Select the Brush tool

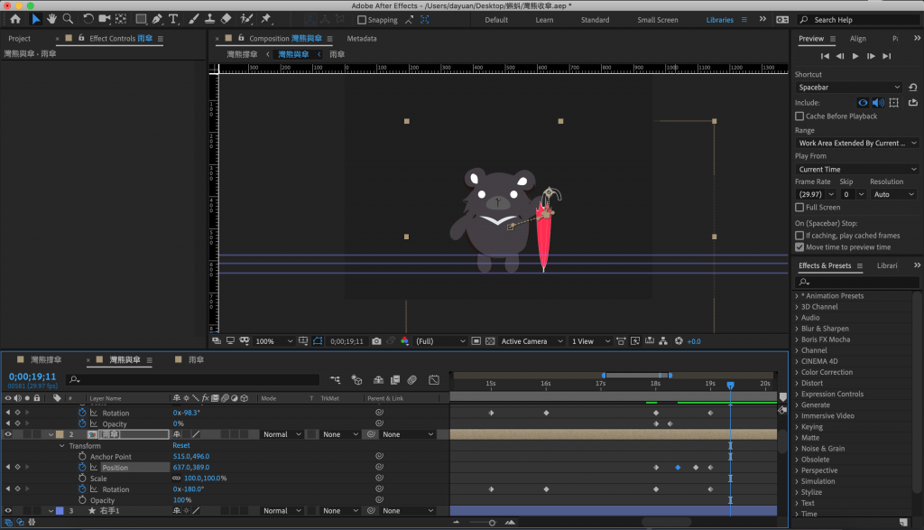[x=193, y=19]
